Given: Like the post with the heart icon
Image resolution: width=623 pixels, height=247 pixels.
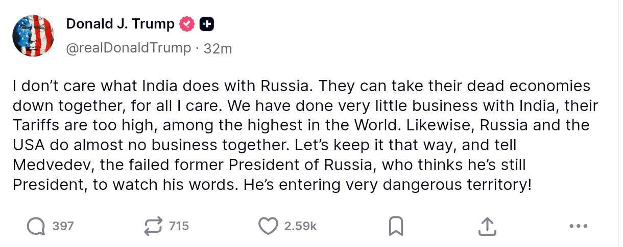Looking at the screenshot, I should [x=268, y=226].
